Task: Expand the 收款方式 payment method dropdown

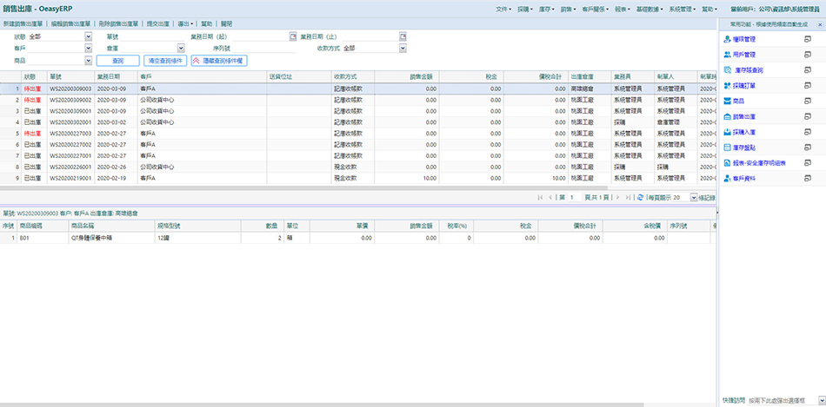Action: pyautogui.click(x=403, y=49)
